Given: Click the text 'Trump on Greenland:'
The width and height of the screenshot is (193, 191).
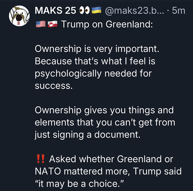Looking at the screenshot, I should click(107, 24).
